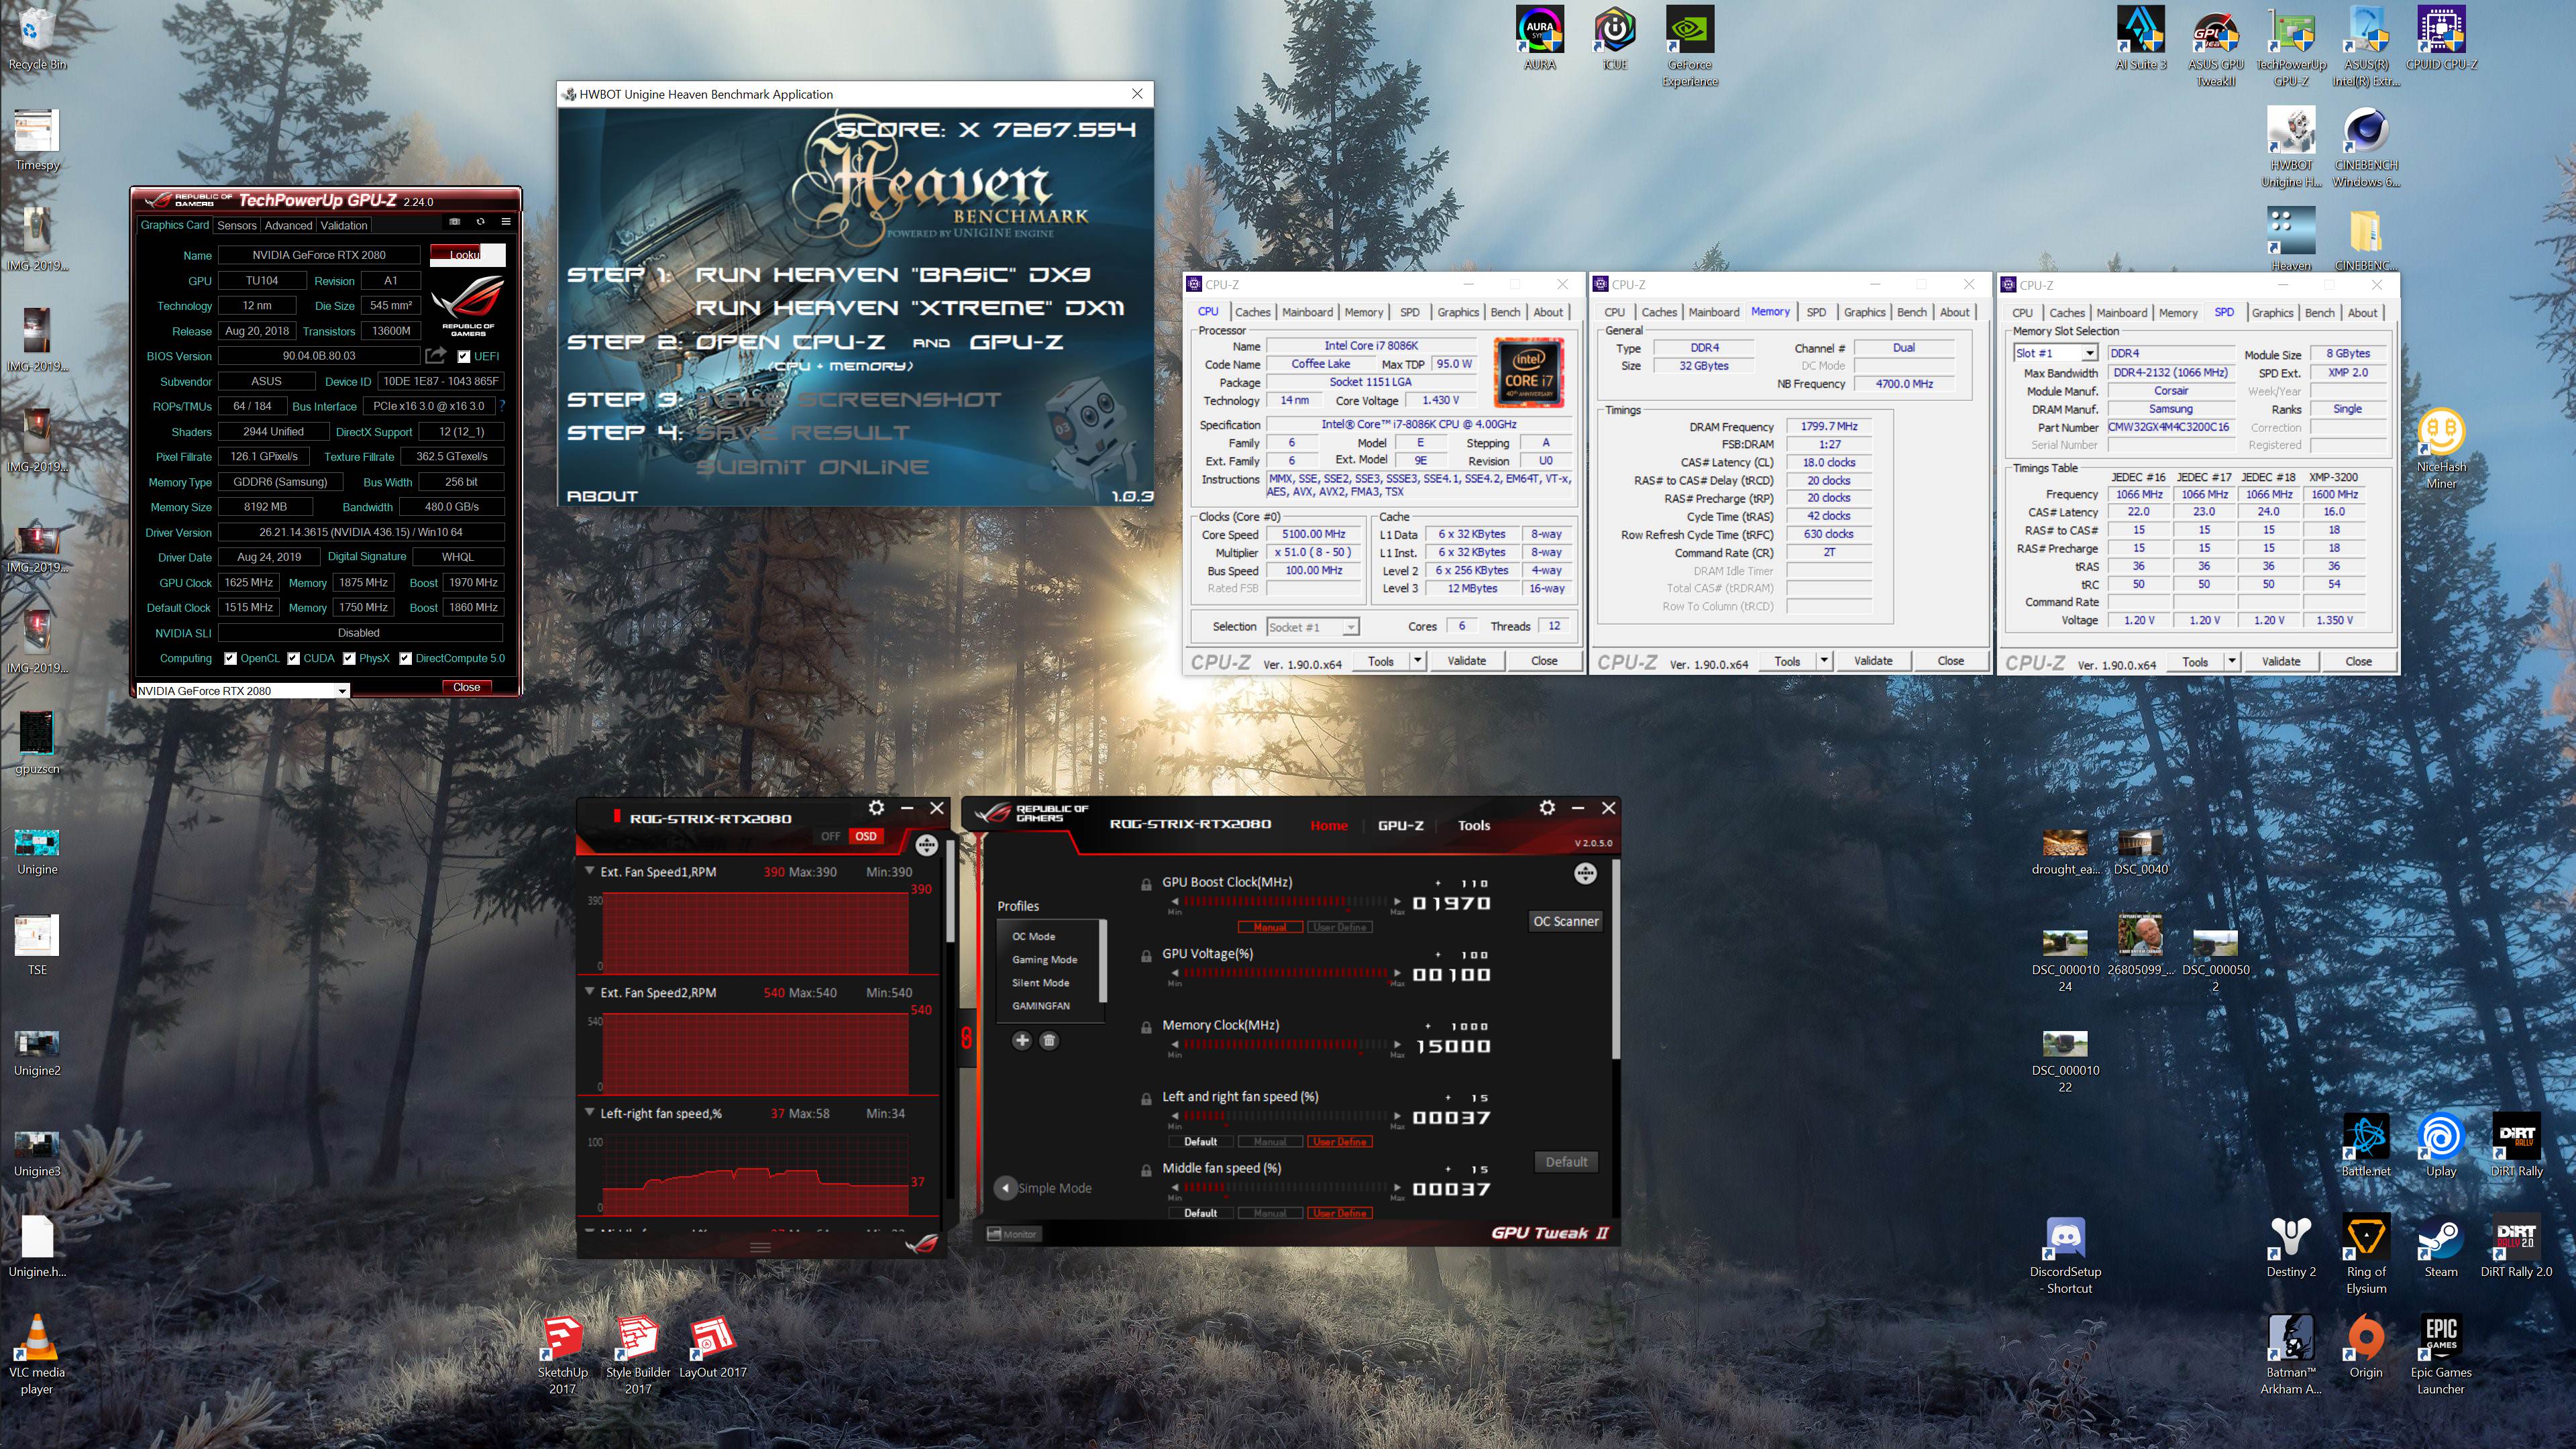Click Validate in the first CPU-Z window
Viewport: 2576px width, 1449px height.
(x=1466, y=660)
